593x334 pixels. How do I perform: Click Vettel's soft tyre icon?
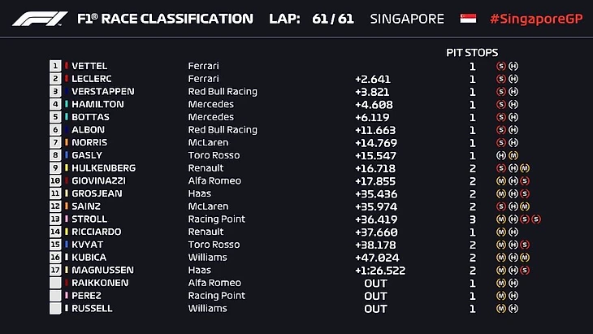[500, 66]
